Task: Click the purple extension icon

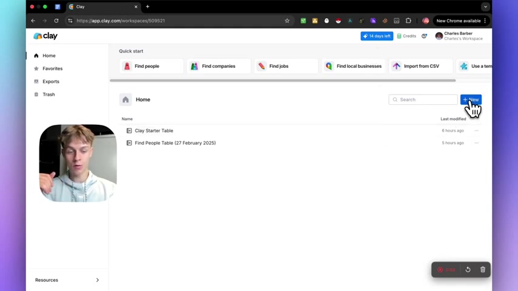Action: (x=373, y=21)
